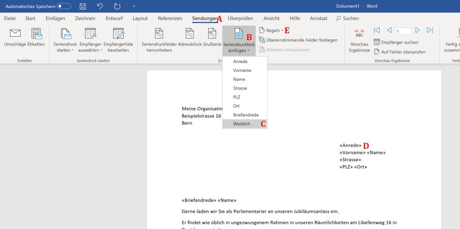Go to next record arrow
This screenshot has height=229, width=460.
(419, 31)
